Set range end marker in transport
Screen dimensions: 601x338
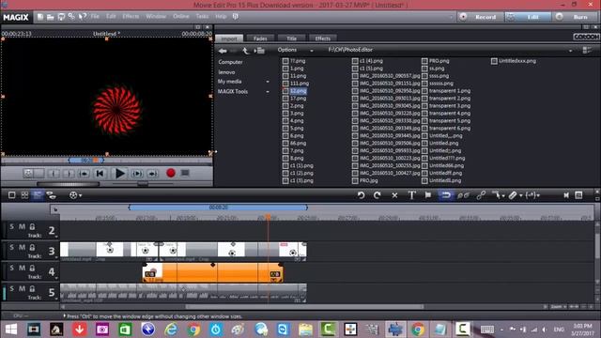point(69,174)
